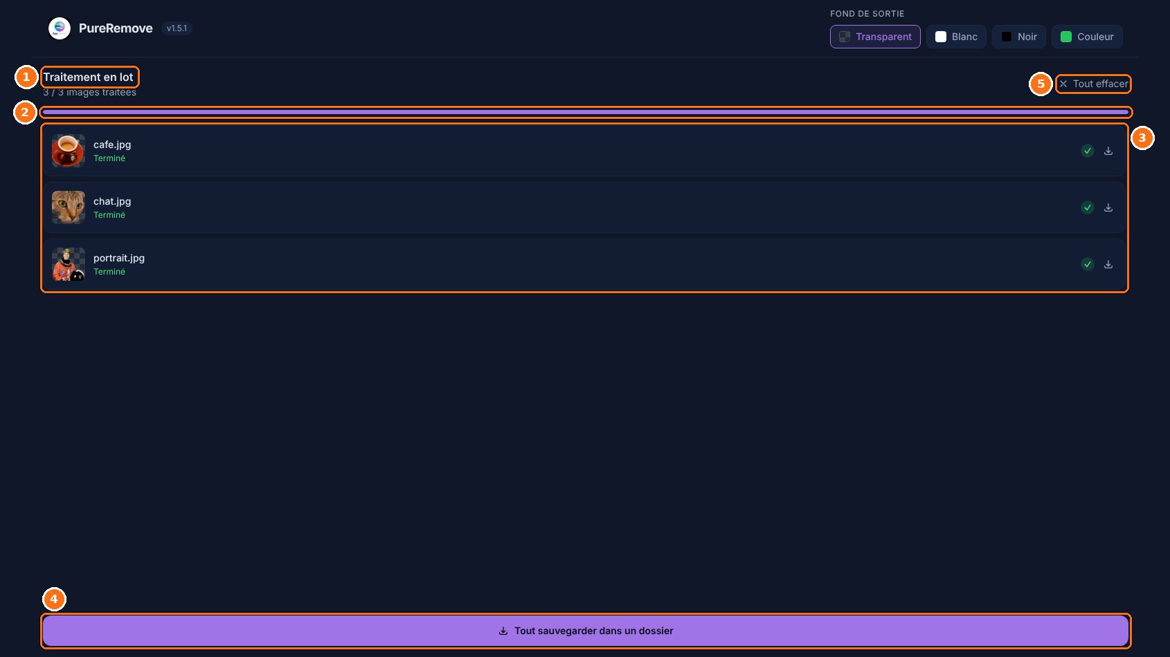
Task: Click the green checkmark for chat.jpg
Action: (x=1088, y=207)
